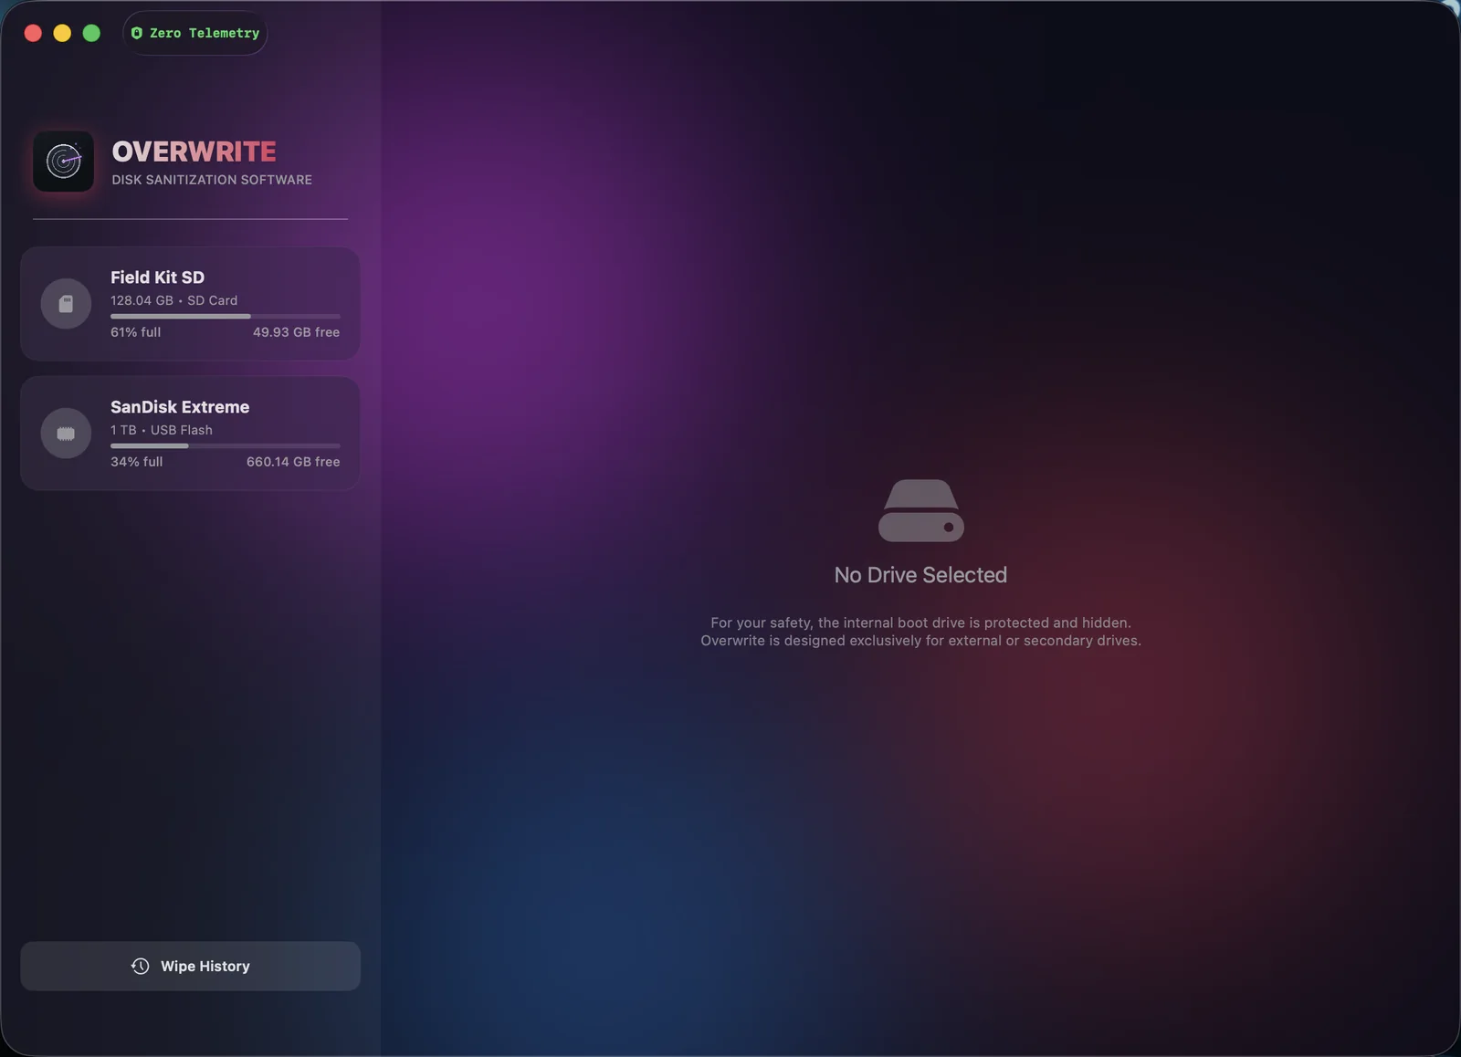The height and width of the screenshot is (1057, 1461).
Task: Click 'DISK SANITIZATION SOFTWARE' subtitle
Action: click(212, 180)
